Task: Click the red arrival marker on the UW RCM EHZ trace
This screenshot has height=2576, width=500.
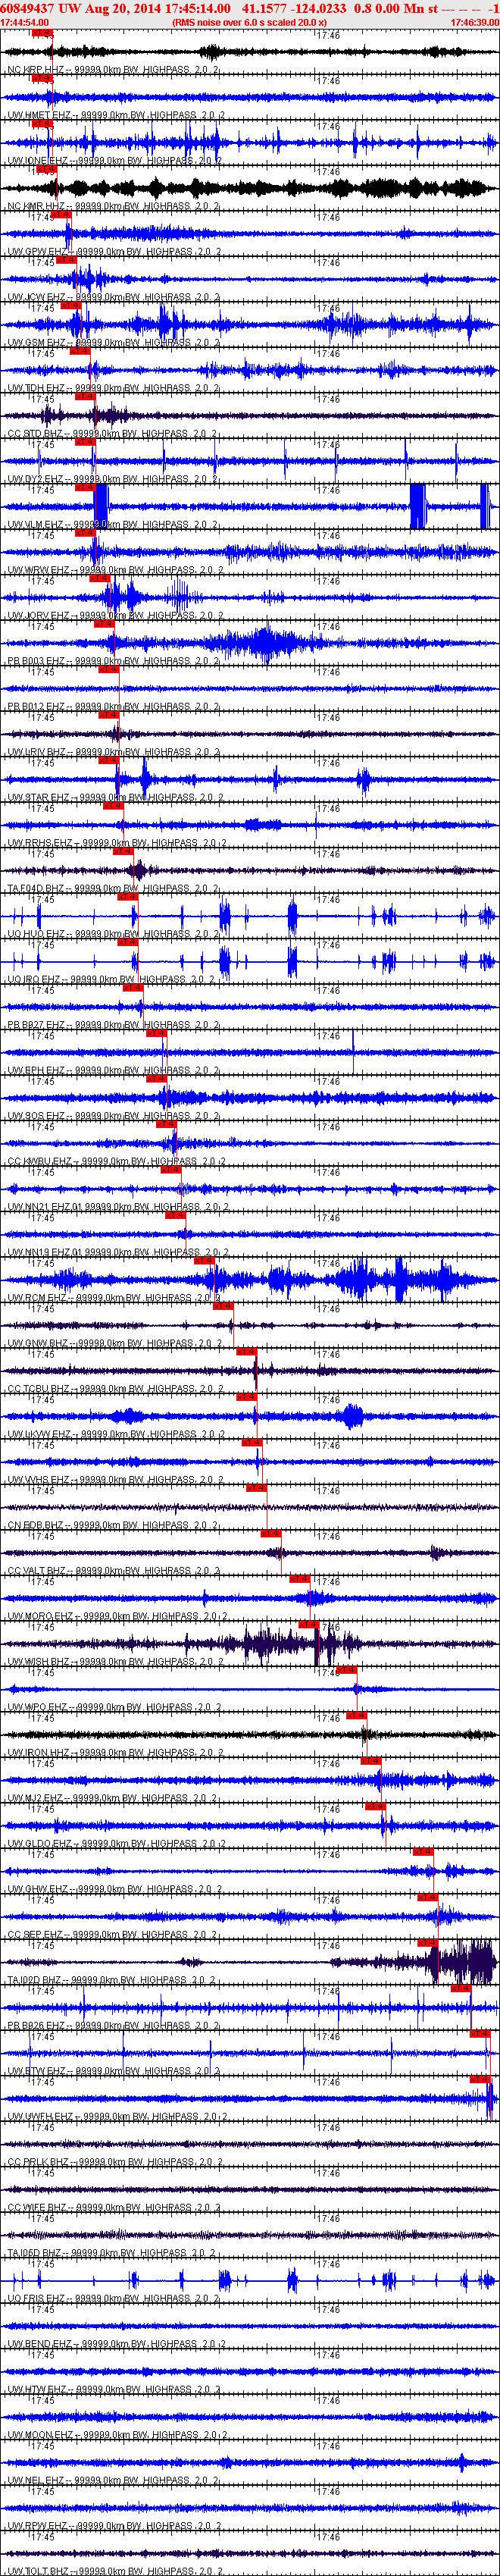Action: pyautogui.click(x=204, y=1261)
